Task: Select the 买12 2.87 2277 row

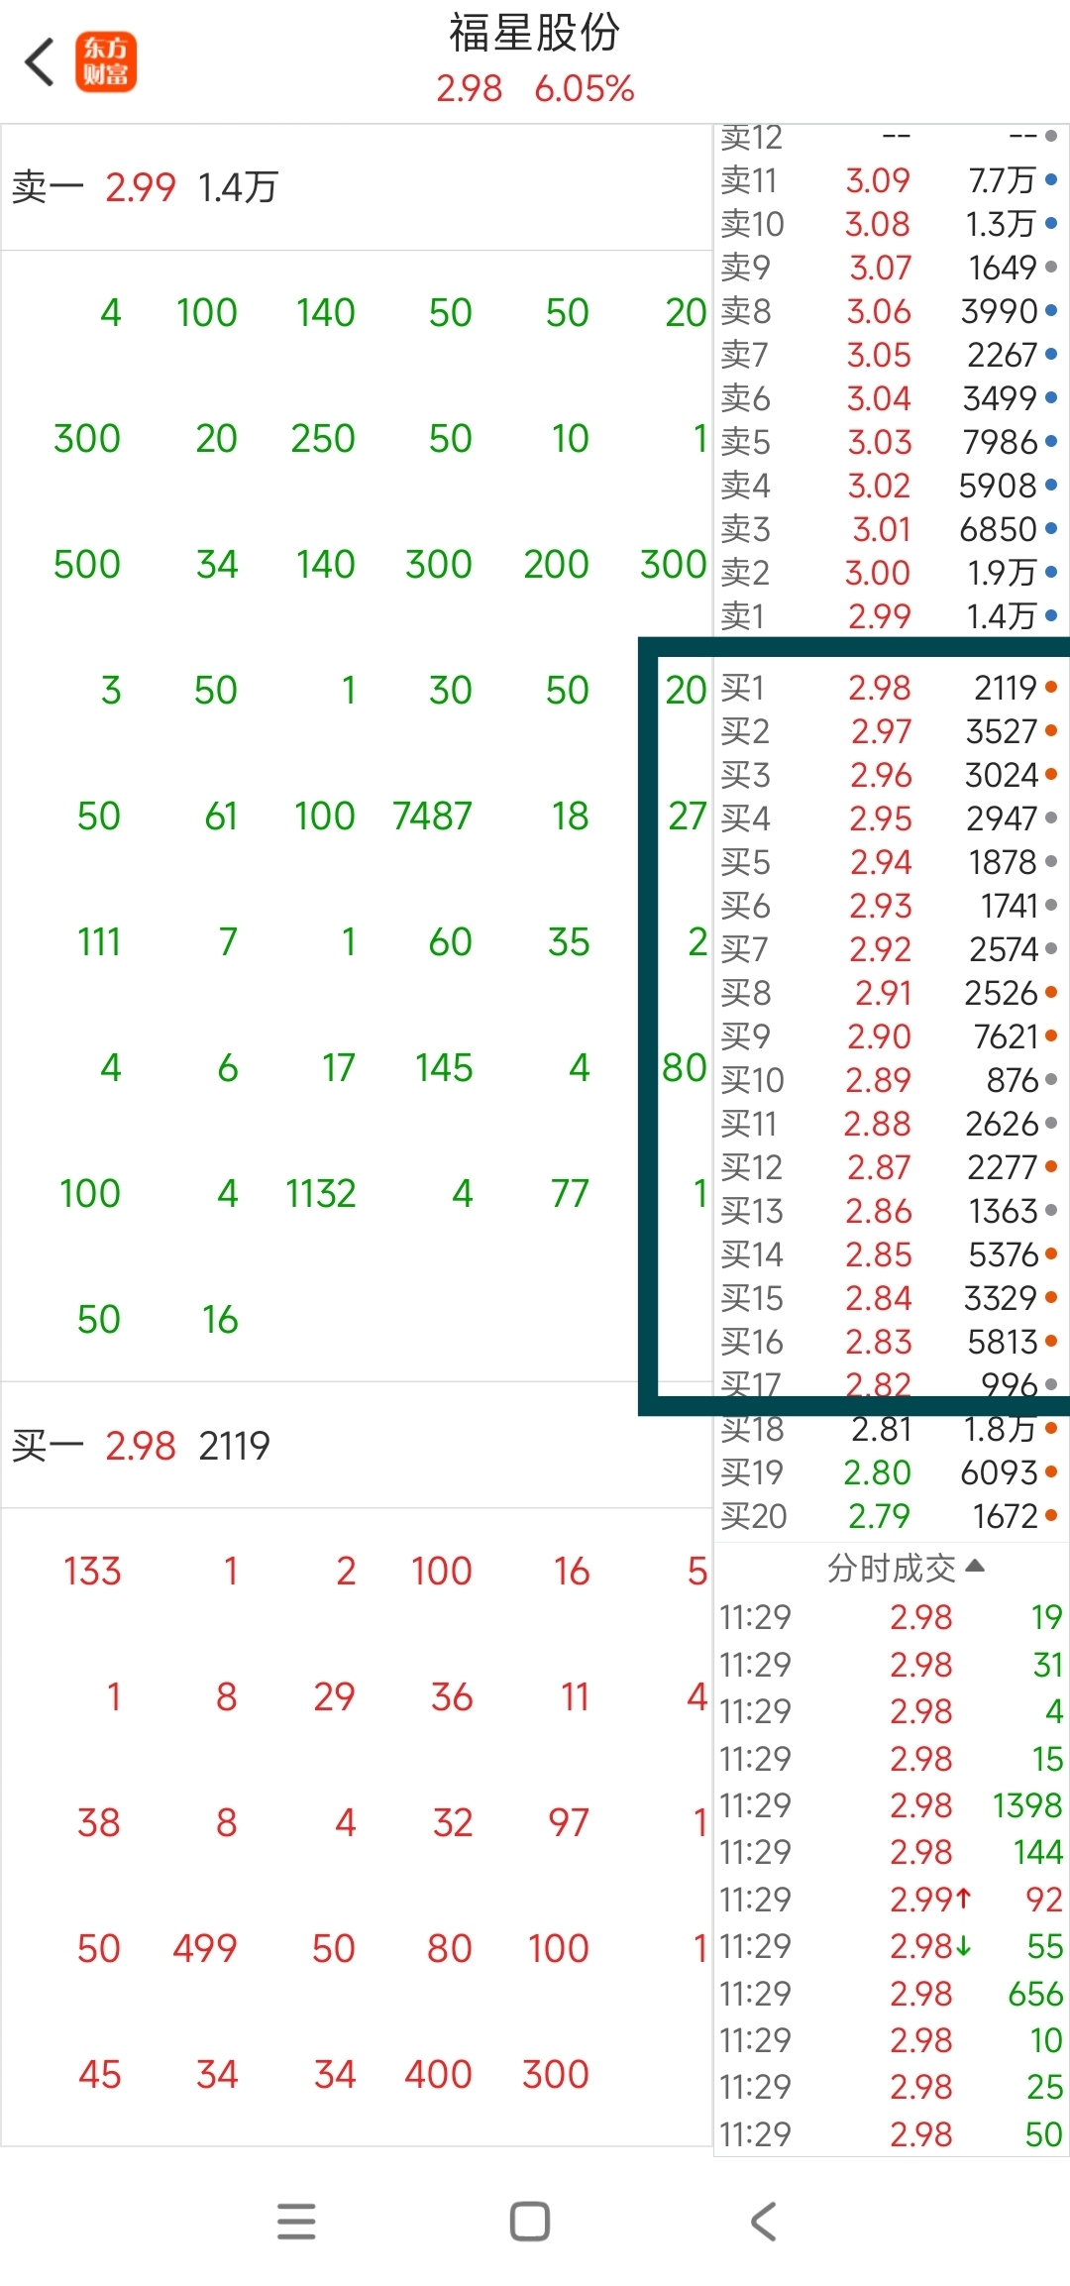Action: (891, 1167)
